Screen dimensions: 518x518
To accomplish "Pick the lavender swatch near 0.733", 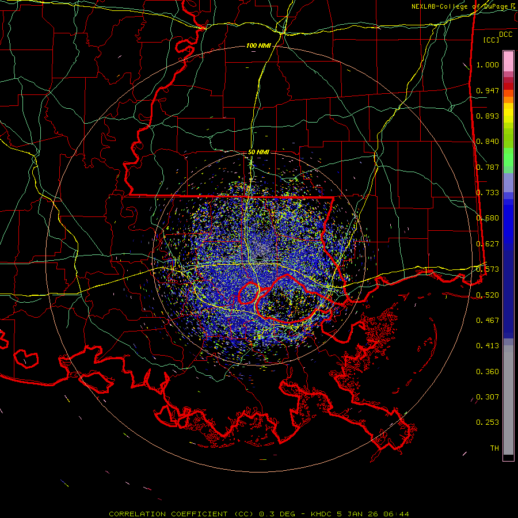I will [508, 183].
